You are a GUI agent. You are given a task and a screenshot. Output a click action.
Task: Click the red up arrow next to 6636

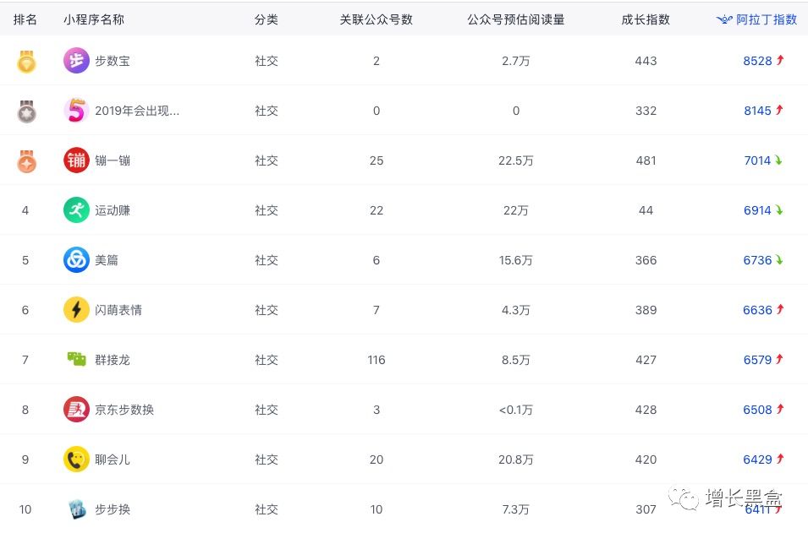[x=779, y=309]
